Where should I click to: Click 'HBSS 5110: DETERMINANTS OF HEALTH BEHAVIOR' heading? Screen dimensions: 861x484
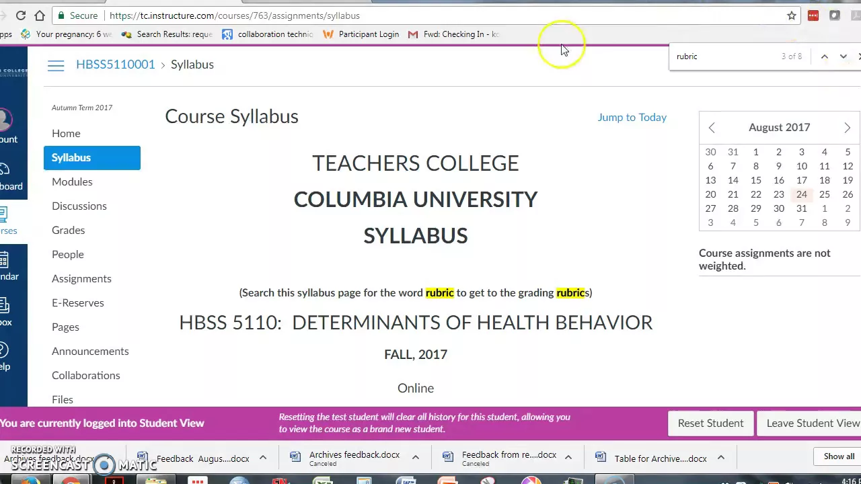pos(416,323)
